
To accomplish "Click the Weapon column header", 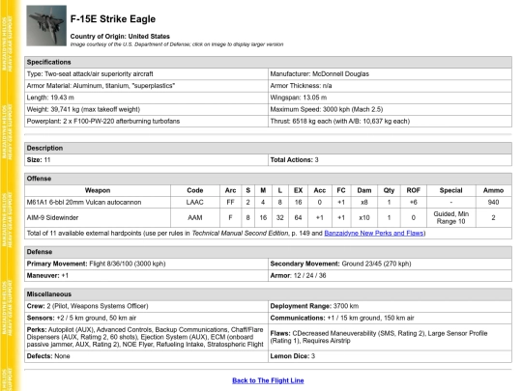I will click(98, 190).
